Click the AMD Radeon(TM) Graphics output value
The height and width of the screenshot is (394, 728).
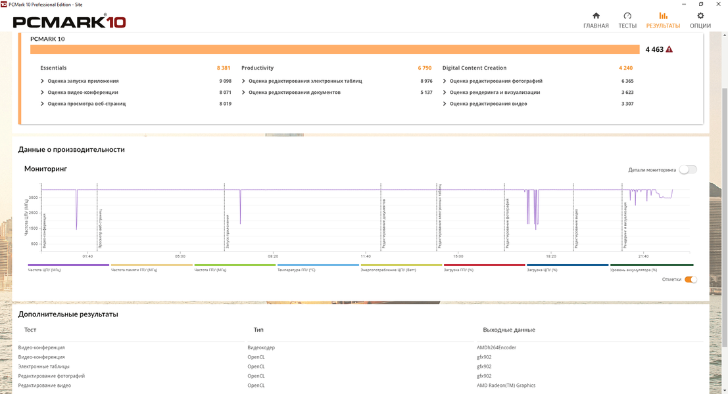tap(506, 385)
